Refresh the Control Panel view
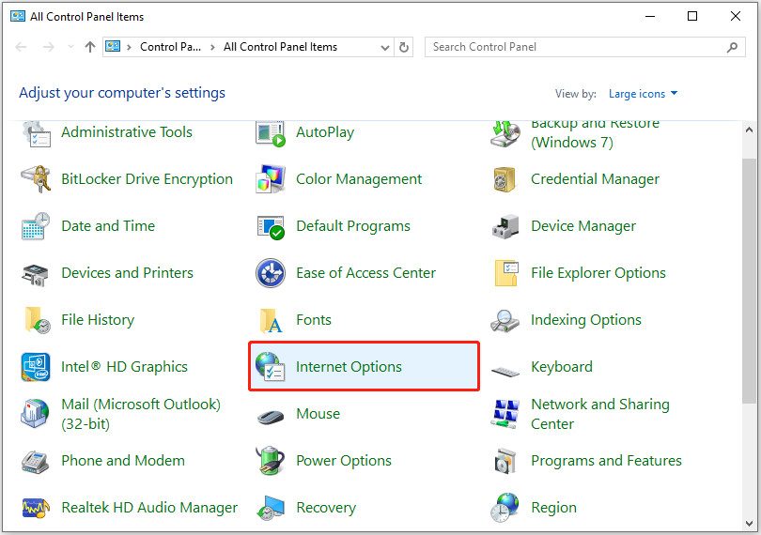 pyautogui.click(x=404, y=48)
